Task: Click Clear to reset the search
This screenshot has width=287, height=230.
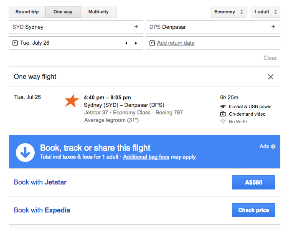Action: click(270, 58)
